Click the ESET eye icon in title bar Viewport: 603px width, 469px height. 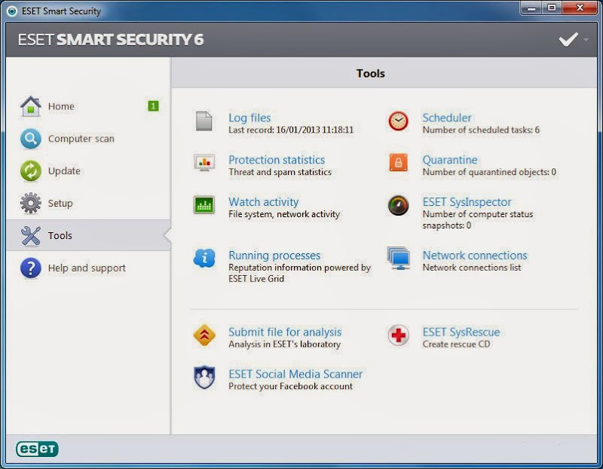pos(12,11)
